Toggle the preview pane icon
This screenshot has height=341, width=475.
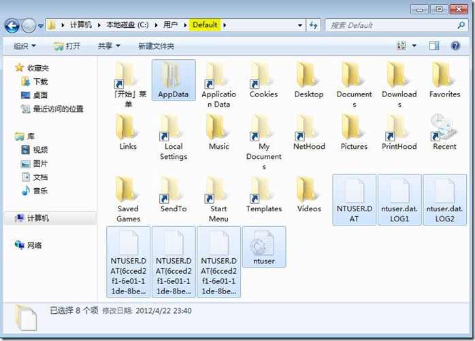coord(434,46)
